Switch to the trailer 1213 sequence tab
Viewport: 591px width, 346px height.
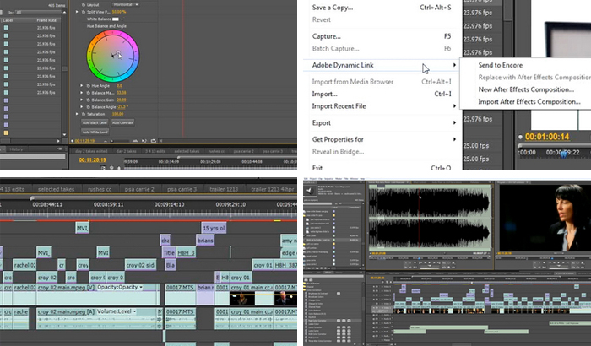[x=224, y=189]
